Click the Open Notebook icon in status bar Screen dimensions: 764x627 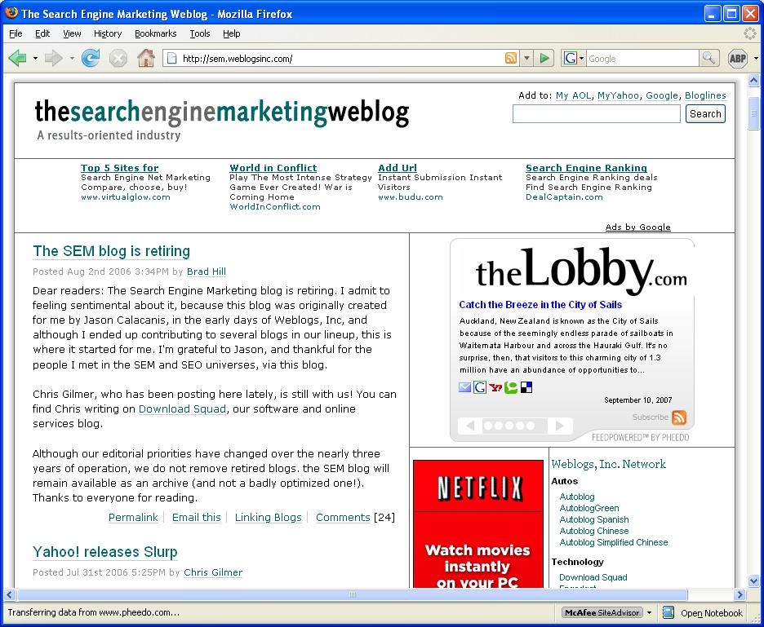668,612
